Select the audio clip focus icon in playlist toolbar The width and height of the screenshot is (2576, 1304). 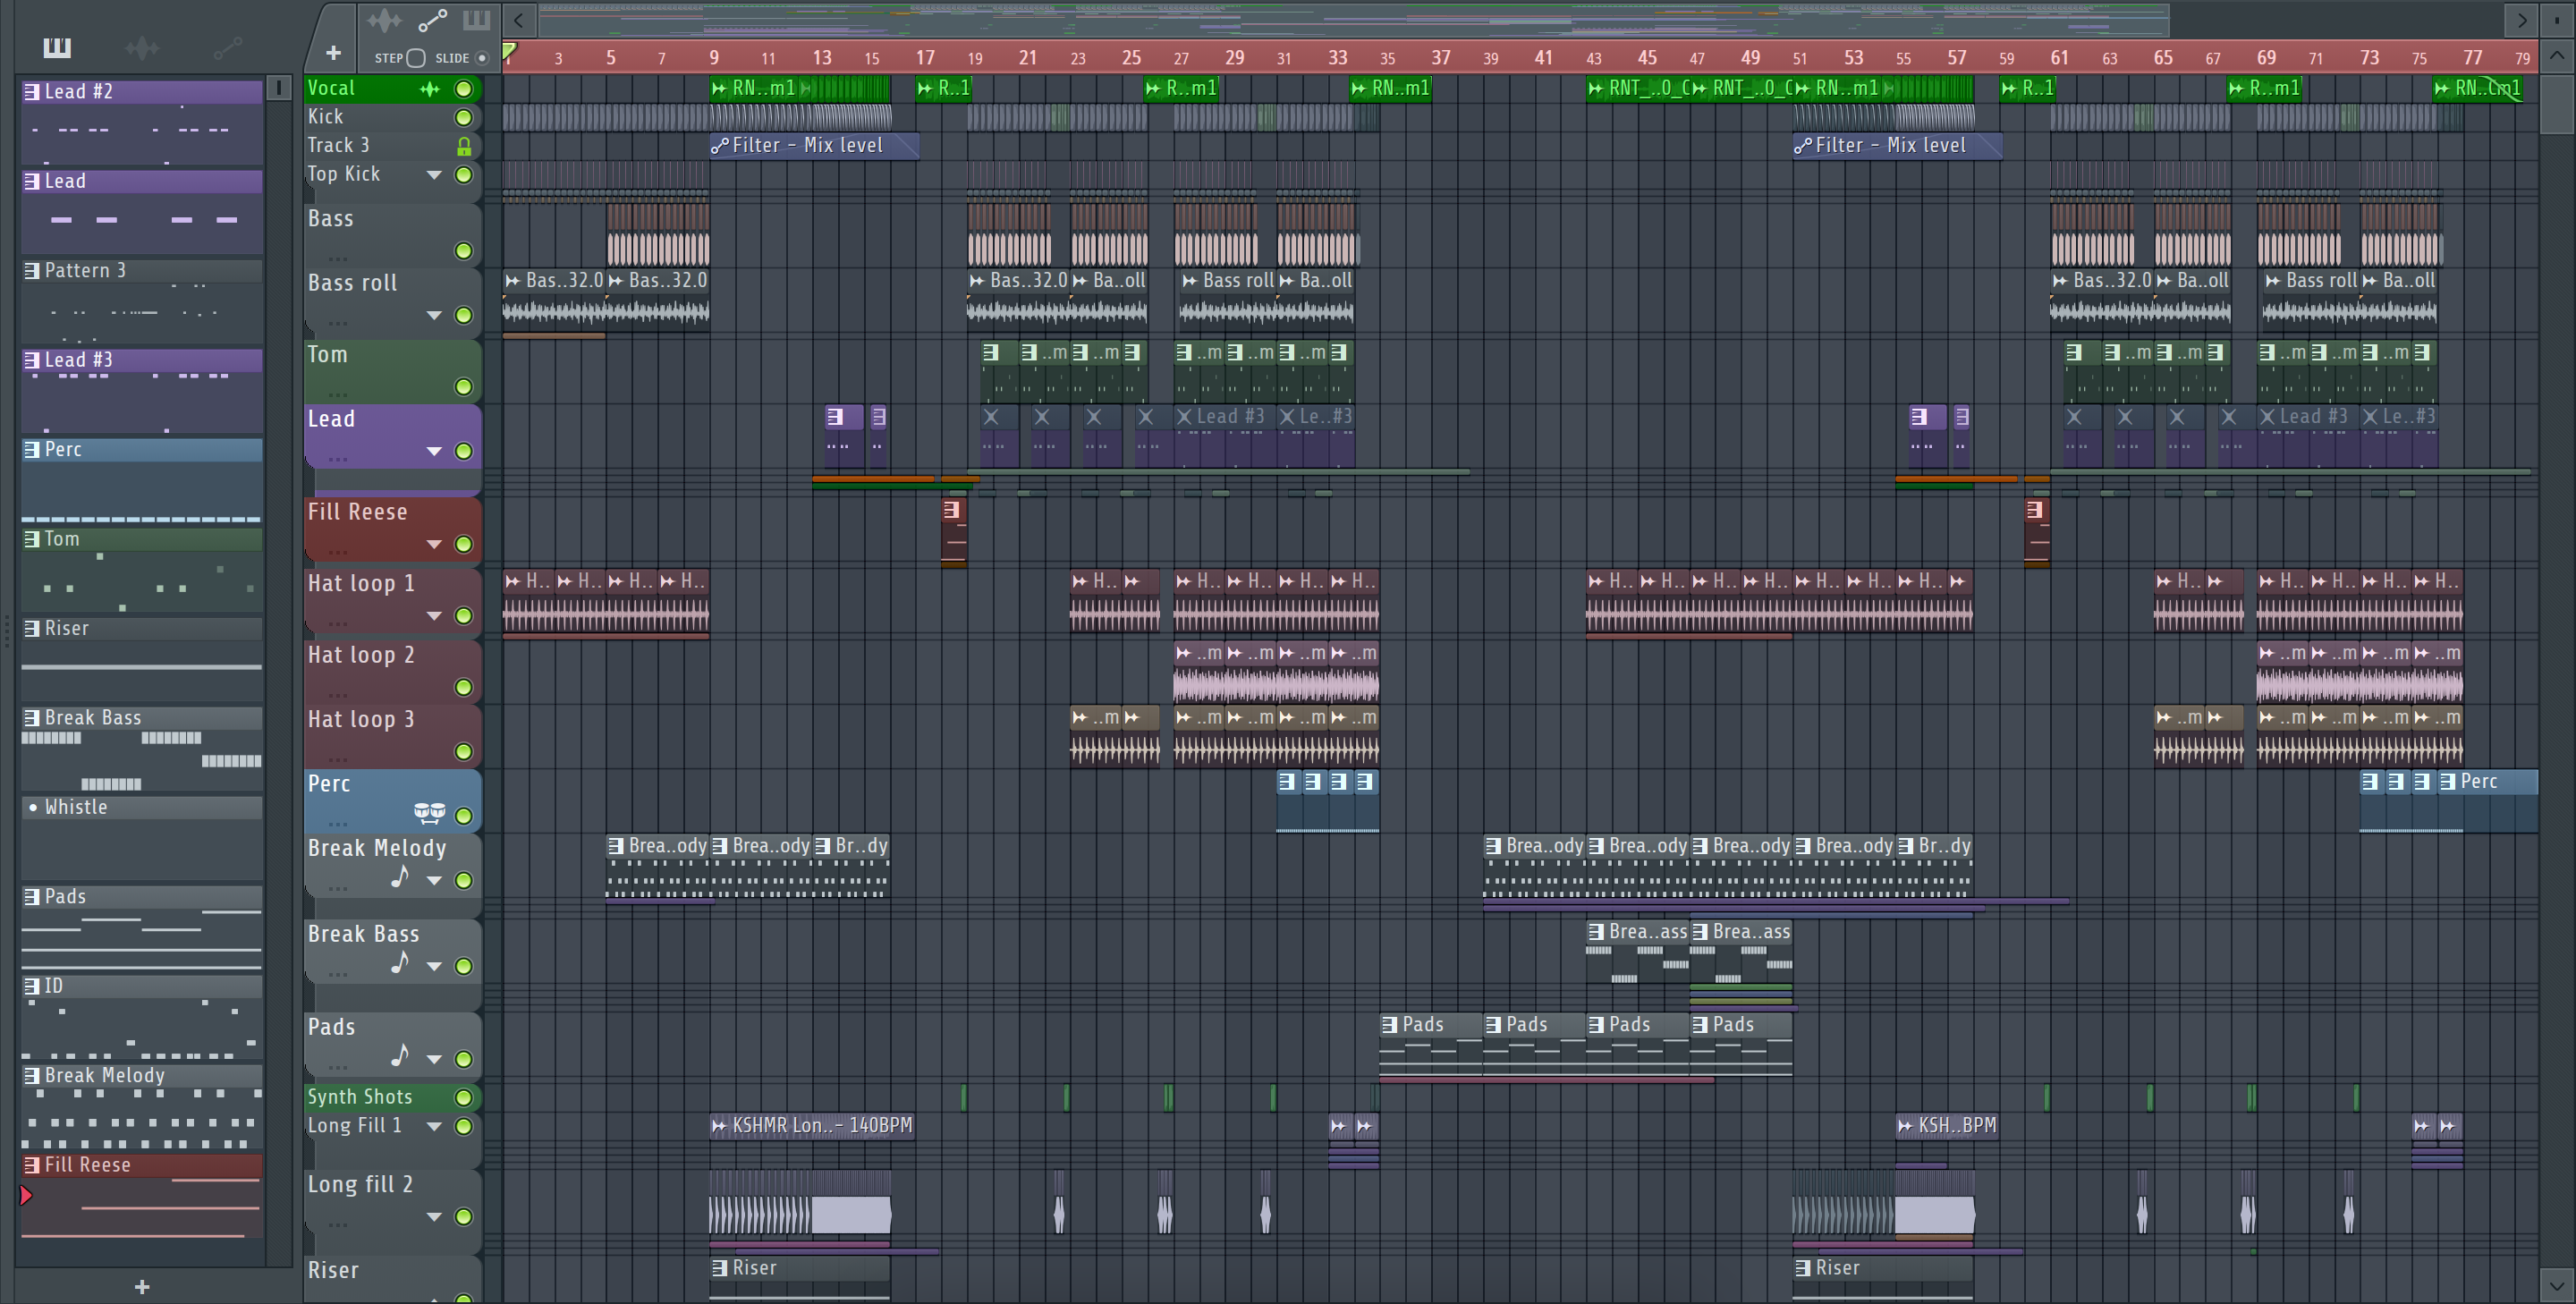[384, 21]
